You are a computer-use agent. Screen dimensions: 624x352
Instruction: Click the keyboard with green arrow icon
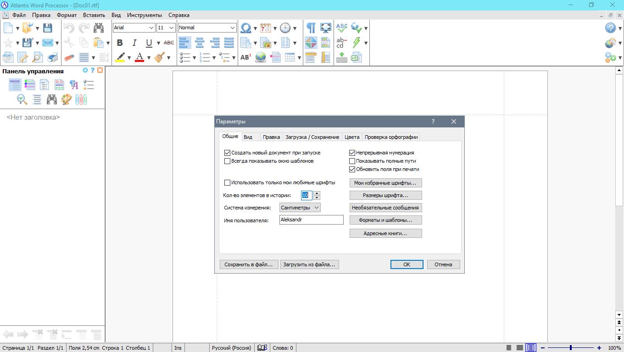click(342, 57)
